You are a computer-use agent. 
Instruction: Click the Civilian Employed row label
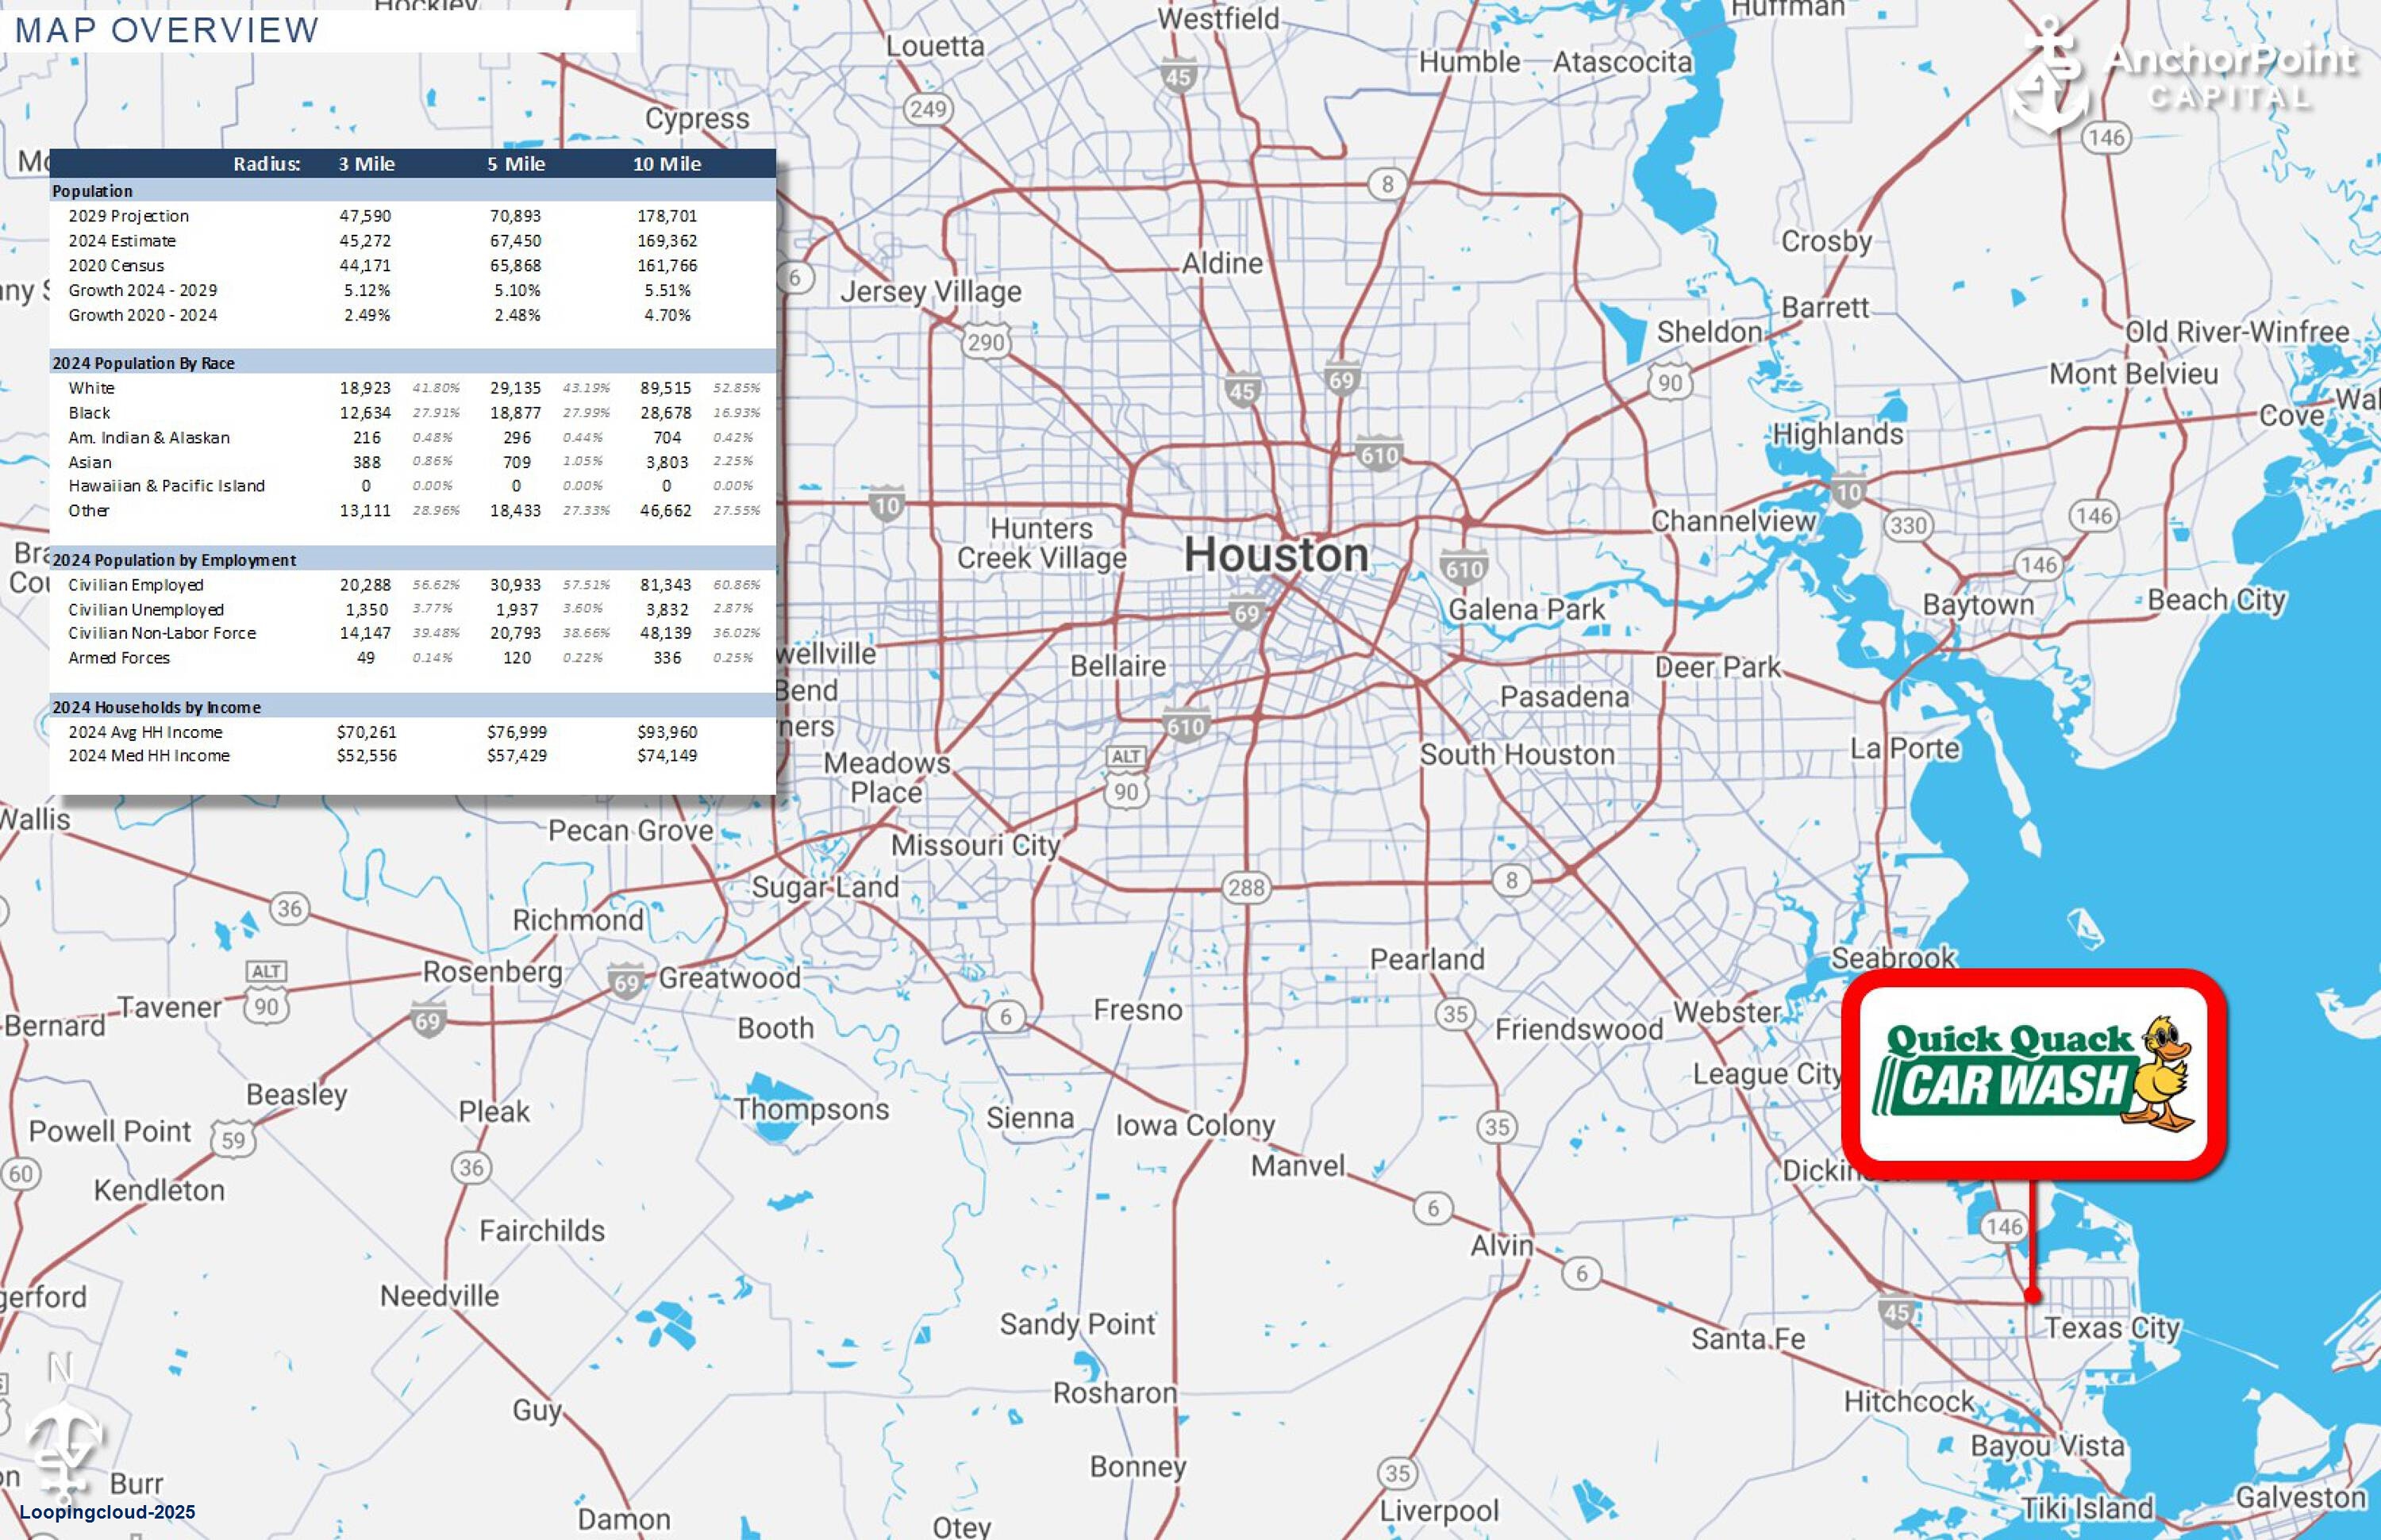click(x=135, y=585)
